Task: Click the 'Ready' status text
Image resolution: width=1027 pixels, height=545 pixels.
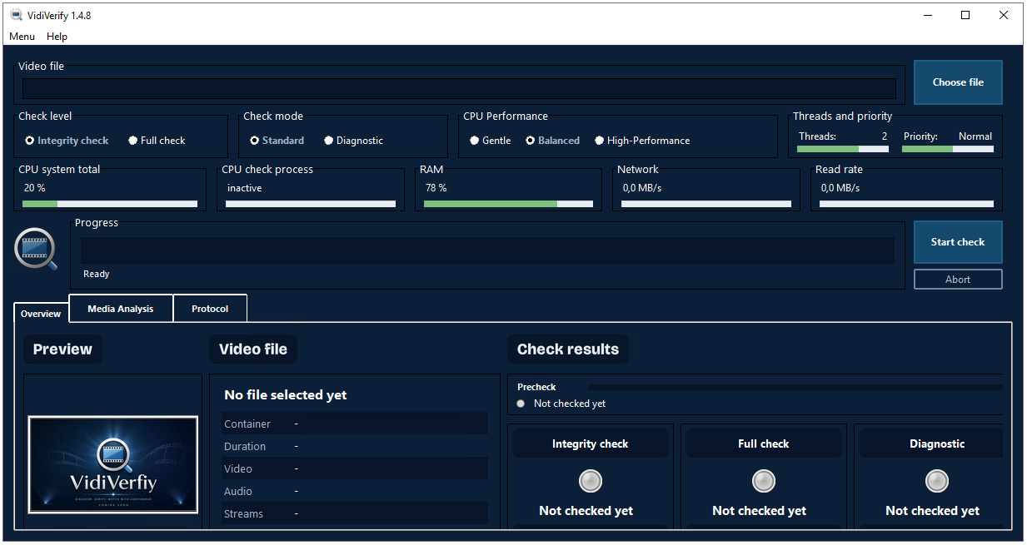Action: point(97,274)
